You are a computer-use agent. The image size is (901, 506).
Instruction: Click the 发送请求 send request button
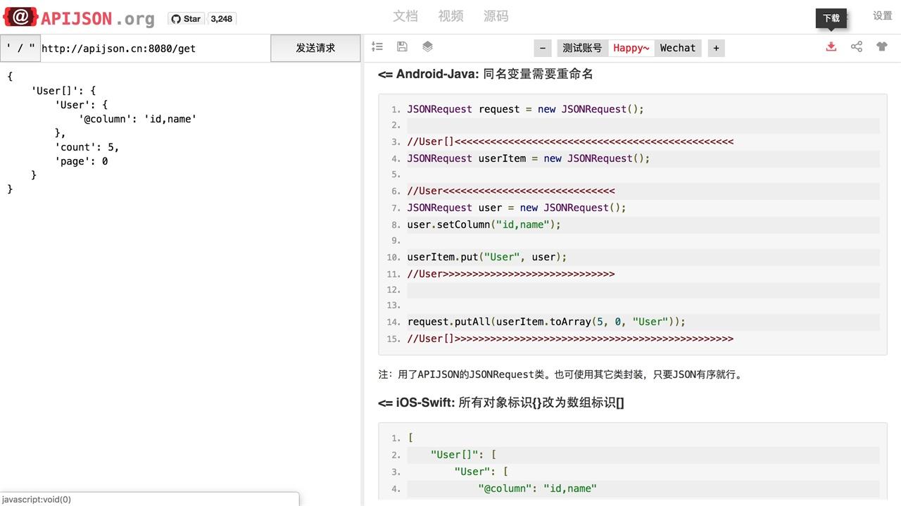[x=315, y=48]
